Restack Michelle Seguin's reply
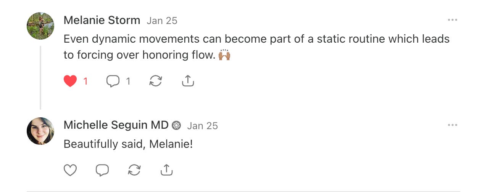Image resolution: width=477 pixels, height=192 pixels. point(134,170)
